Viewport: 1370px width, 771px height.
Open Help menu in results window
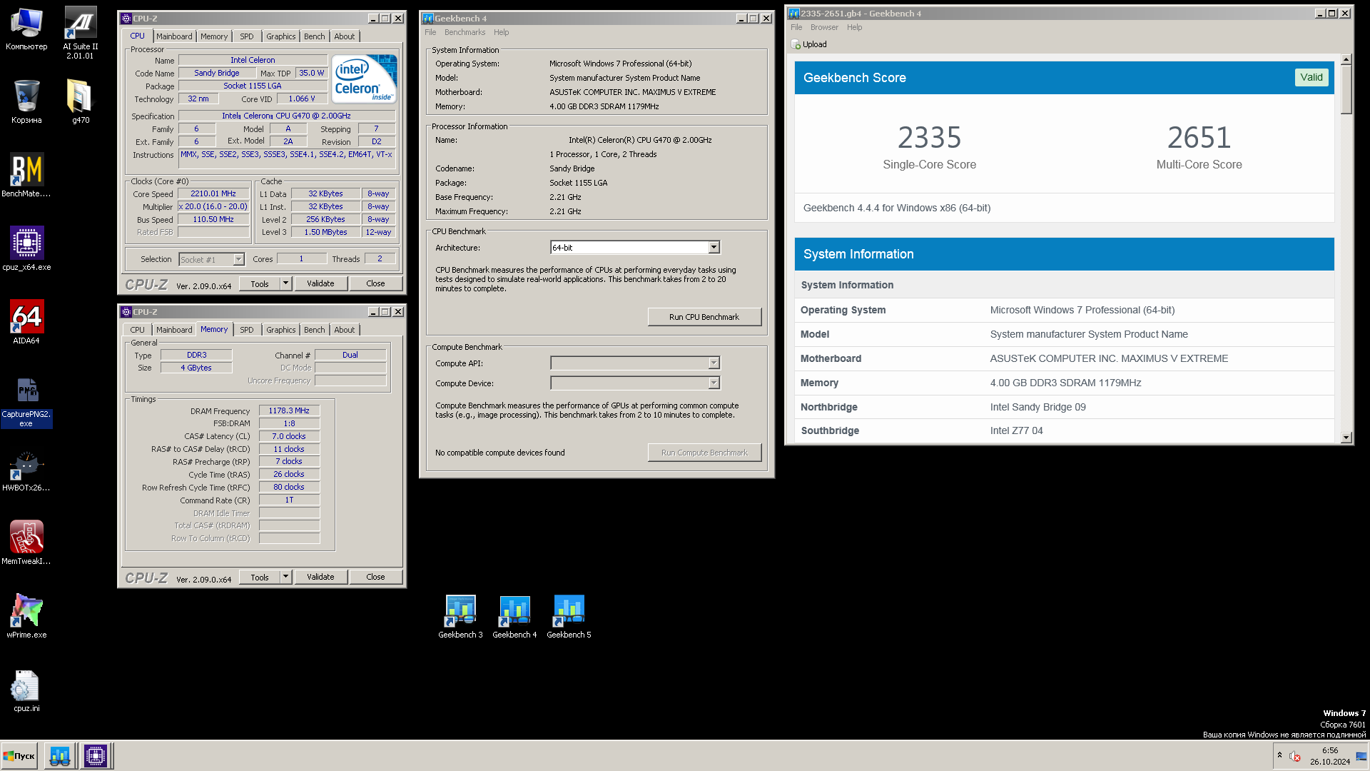pos(854,27)
